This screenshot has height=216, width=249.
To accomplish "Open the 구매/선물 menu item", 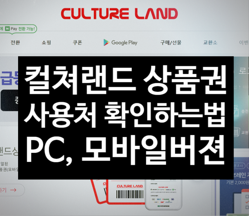I will [x=171, y=43].
